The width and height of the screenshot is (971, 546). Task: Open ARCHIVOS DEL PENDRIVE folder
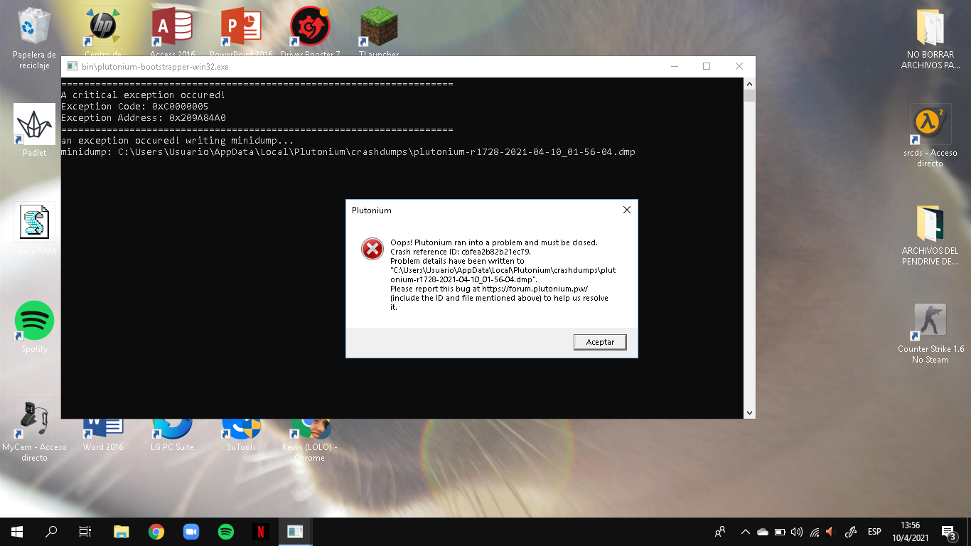pos(930,224)
